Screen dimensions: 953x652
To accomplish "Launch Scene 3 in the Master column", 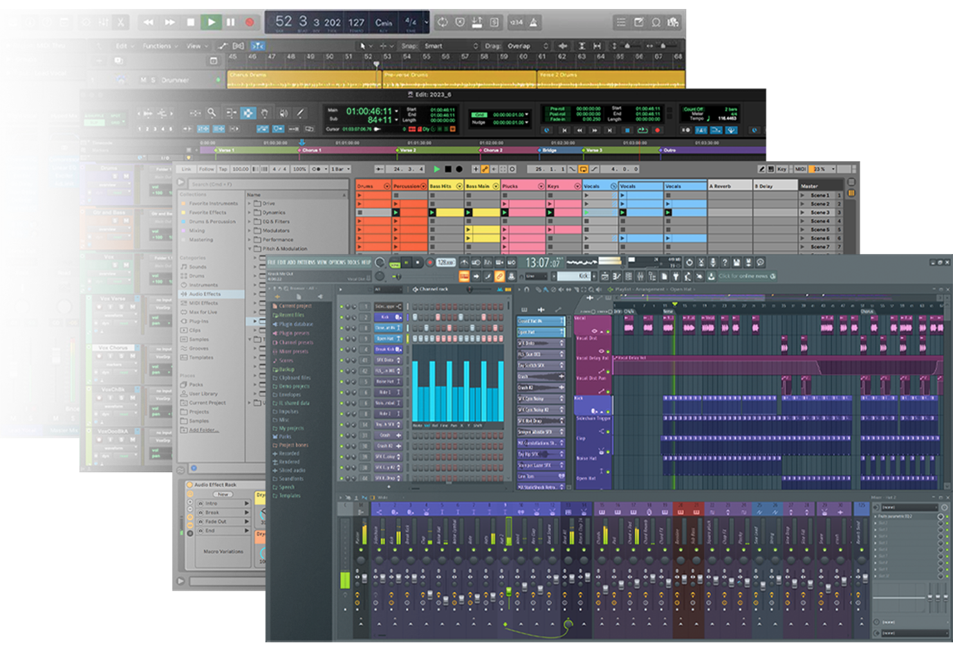I will pyautogui.click(x=802, y=212).
